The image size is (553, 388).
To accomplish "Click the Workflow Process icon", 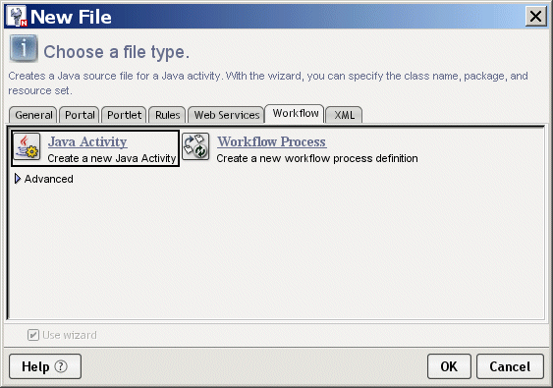I will (x=195, y=146).
